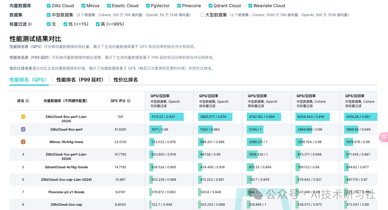Open the pink floating widget on the right edge
The image size is (388, 210).
pos(385,137)
